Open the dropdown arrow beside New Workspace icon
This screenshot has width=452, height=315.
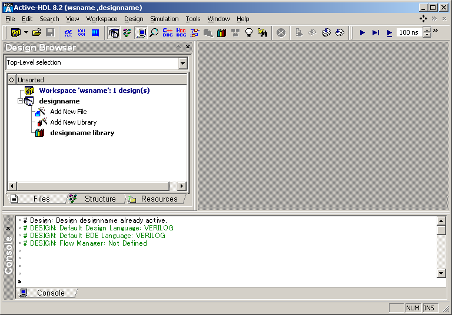pyautogui.click(x=26, y=32)
